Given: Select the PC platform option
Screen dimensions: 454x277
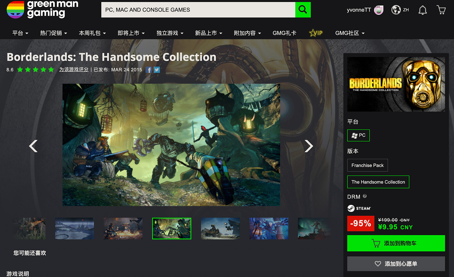Looking at the screenshot, I should pyautogui.click(x=358, y=135).
